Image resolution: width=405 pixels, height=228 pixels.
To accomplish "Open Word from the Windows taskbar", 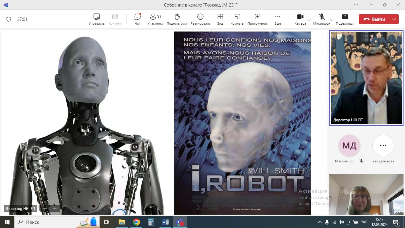I will tap(165, 222).
